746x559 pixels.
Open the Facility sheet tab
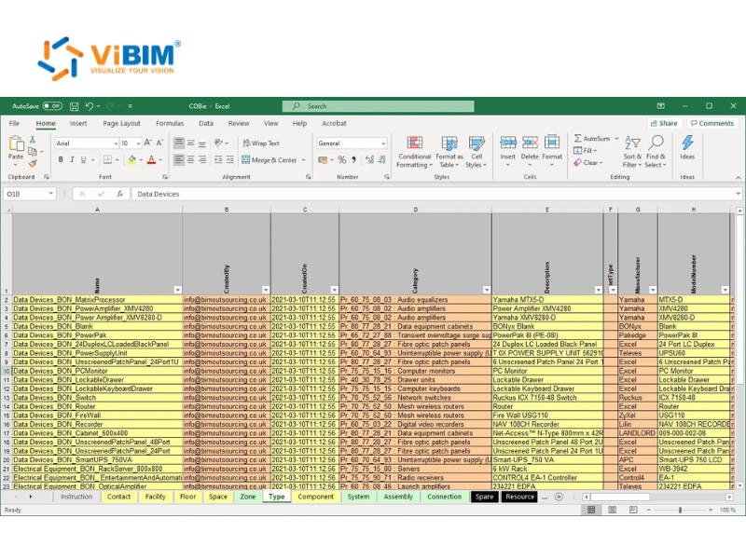[155, 497]
